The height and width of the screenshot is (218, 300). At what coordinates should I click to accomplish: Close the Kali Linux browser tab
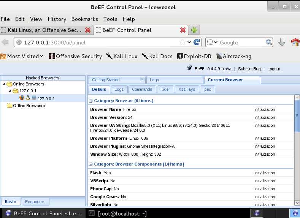[88, 30]
